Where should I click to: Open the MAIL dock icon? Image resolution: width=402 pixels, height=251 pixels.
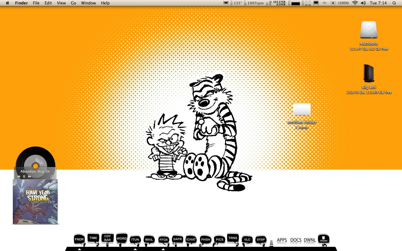(149, 240)
